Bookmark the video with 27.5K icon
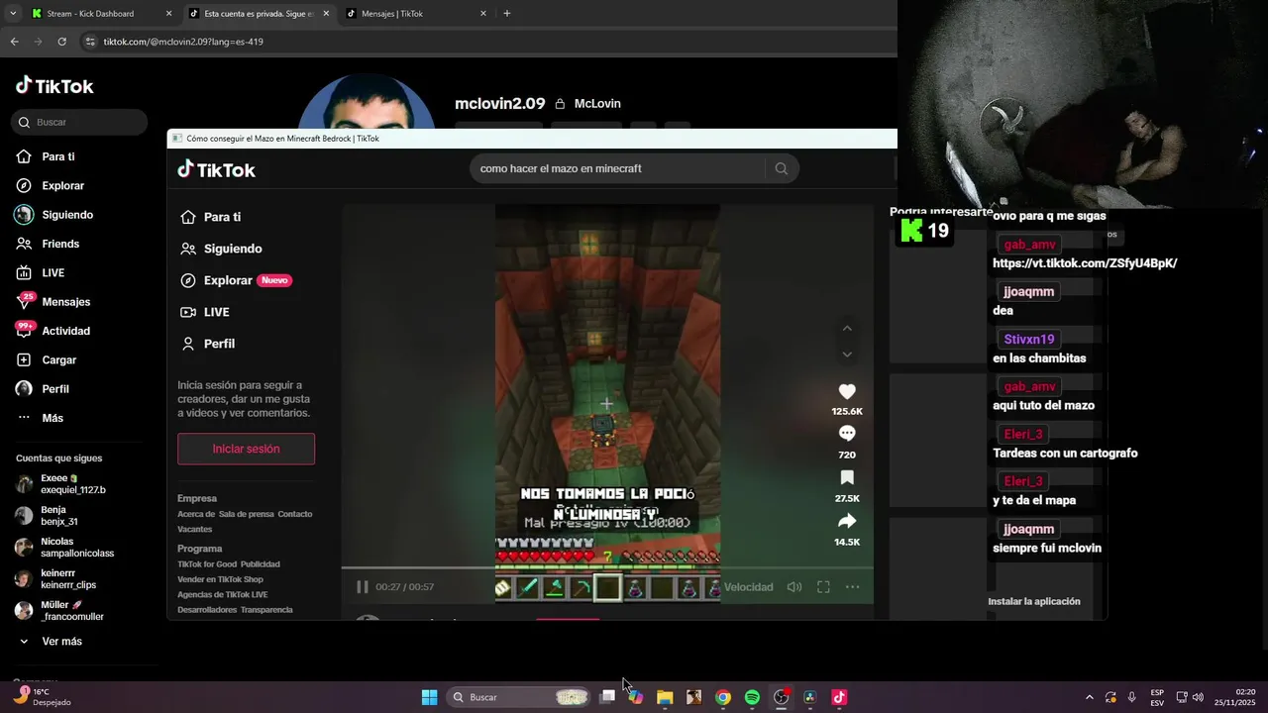1268x713 pixels. point(847,478)
